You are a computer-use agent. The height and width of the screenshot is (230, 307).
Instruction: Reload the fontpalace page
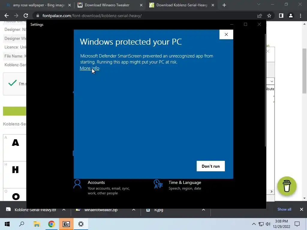(26, 16)
